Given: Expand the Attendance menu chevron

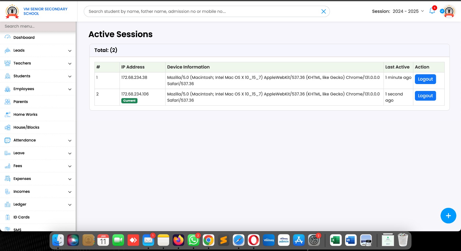Looking at the screenshot, I should click(x=70, y=140).
